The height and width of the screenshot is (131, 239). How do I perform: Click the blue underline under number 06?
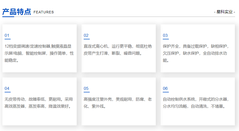(x=166, y=92)
